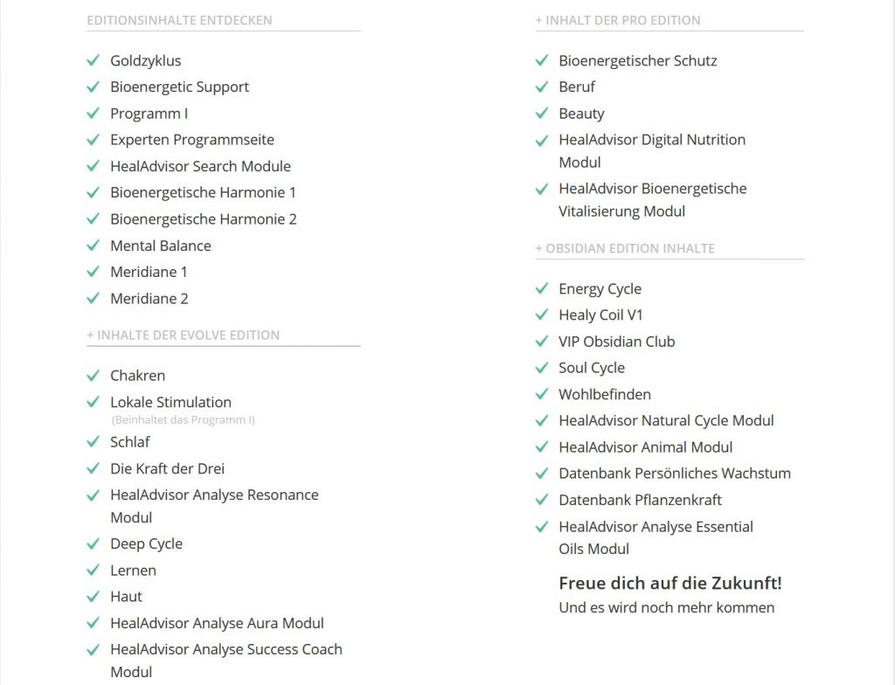
Task: Click the HealAdvisor Digital Nutrition Modul item
Action: [x=651, y=150]
